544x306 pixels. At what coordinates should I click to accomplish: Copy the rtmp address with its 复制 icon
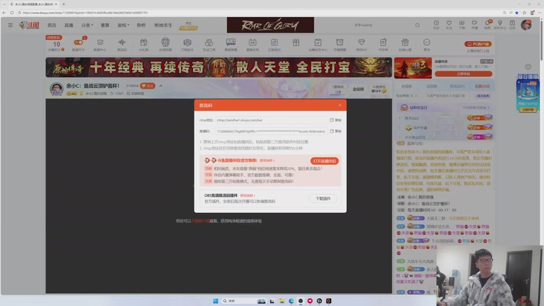click(x=335, y=120)
